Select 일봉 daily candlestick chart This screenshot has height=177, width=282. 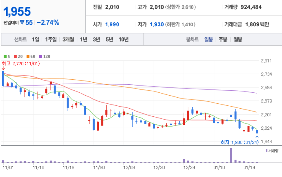[209, 39]
